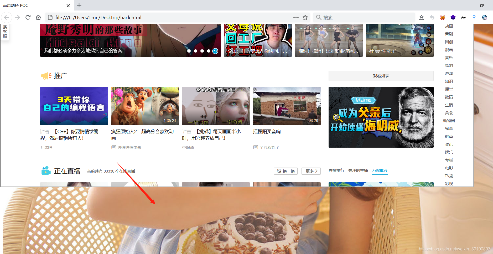Open the purple diamond extension icon

(x=453, y=17)
